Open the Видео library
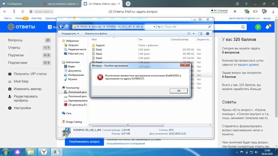The image size is (278, 156). click(x=70, y=66)
